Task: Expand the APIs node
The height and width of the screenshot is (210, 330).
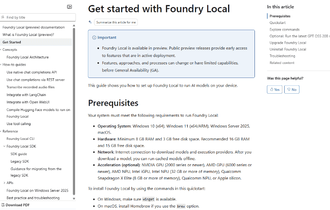Action: pyautogui.click(x=4, y=183)
